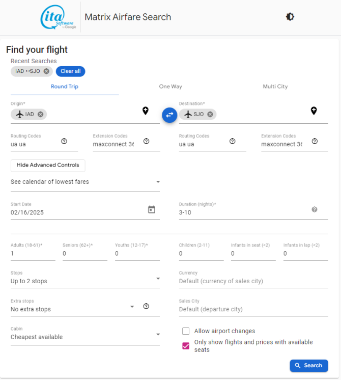Delete IAD↔SJO recent search chip

(x=46, y=71)
